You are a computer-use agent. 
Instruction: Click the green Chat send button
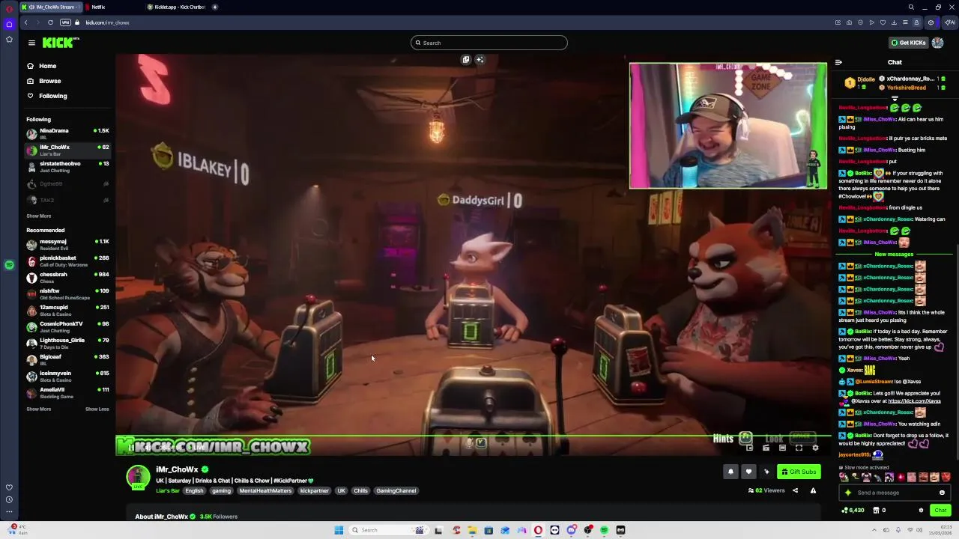pos(940,511)
